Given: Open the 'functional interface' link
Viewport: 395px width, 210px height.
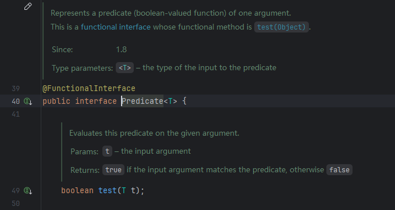Looking at the screenshot, I should click(116, 27).
